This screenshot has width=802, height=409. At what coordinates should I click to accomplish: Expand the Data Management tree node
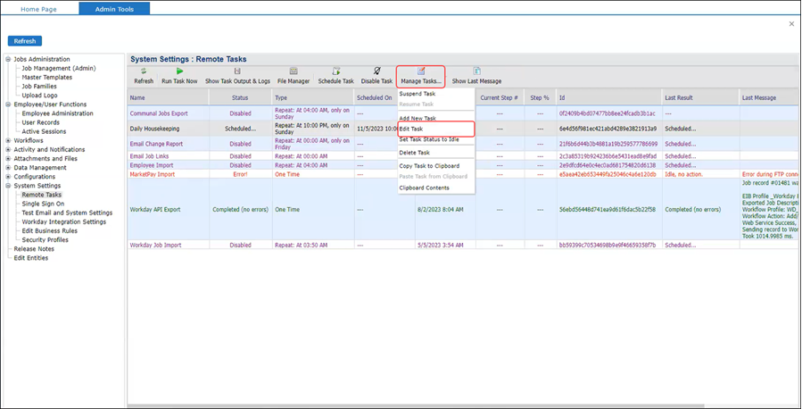(8, 168)
